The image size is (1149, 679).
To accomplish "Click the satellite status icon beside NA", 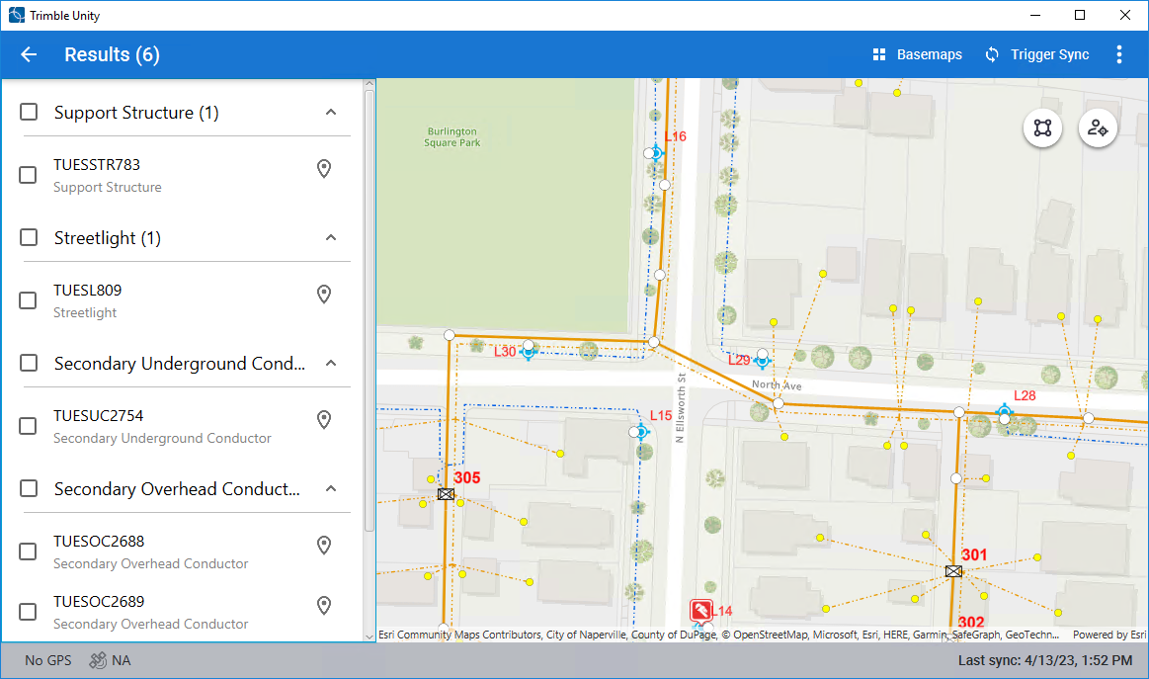I will (x=98, y=660).
